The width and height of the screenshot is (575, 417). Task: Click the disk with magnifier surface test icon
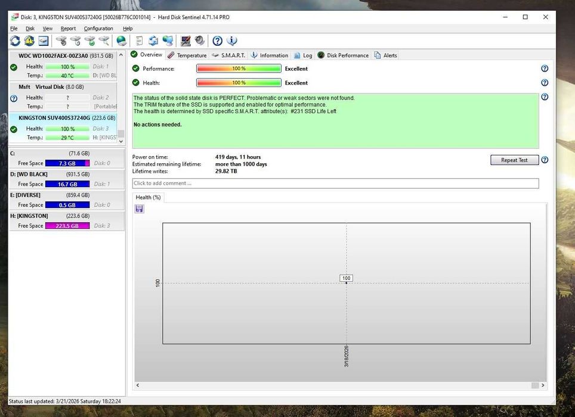point(104,41)
